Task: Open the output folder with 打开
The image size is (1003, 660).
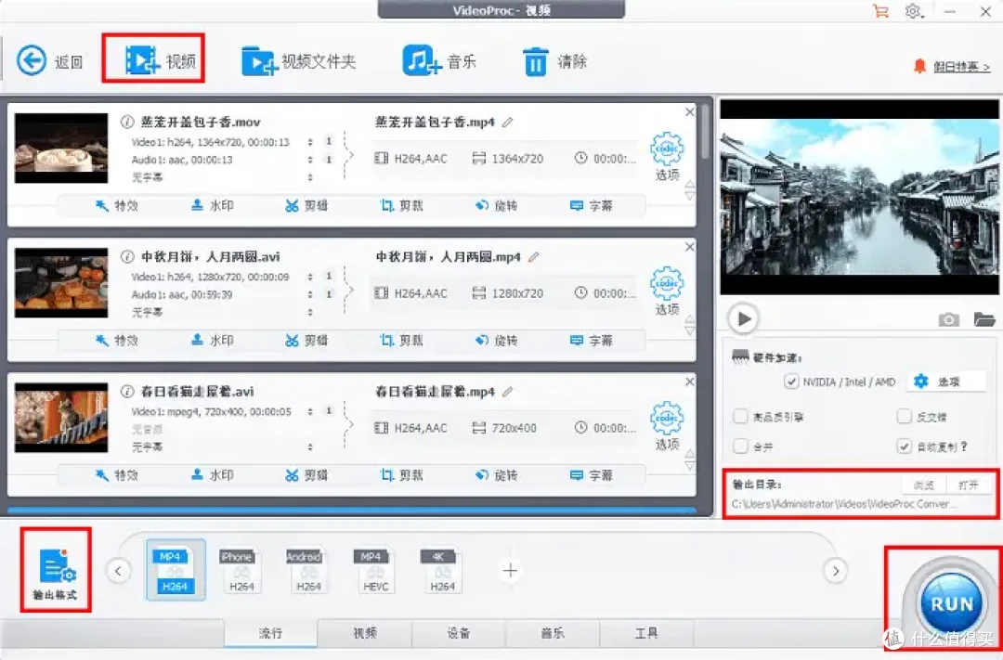Action: pos(969,485)
